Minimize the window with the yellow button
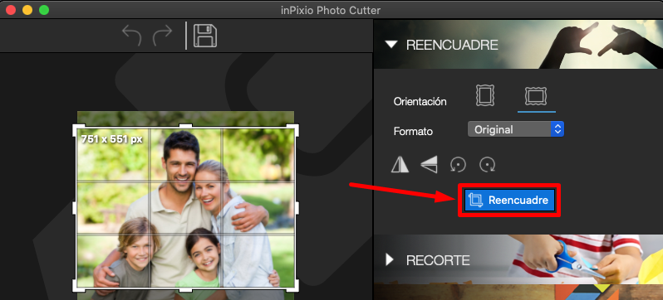The image size is (663, 300). click(27, 10)
